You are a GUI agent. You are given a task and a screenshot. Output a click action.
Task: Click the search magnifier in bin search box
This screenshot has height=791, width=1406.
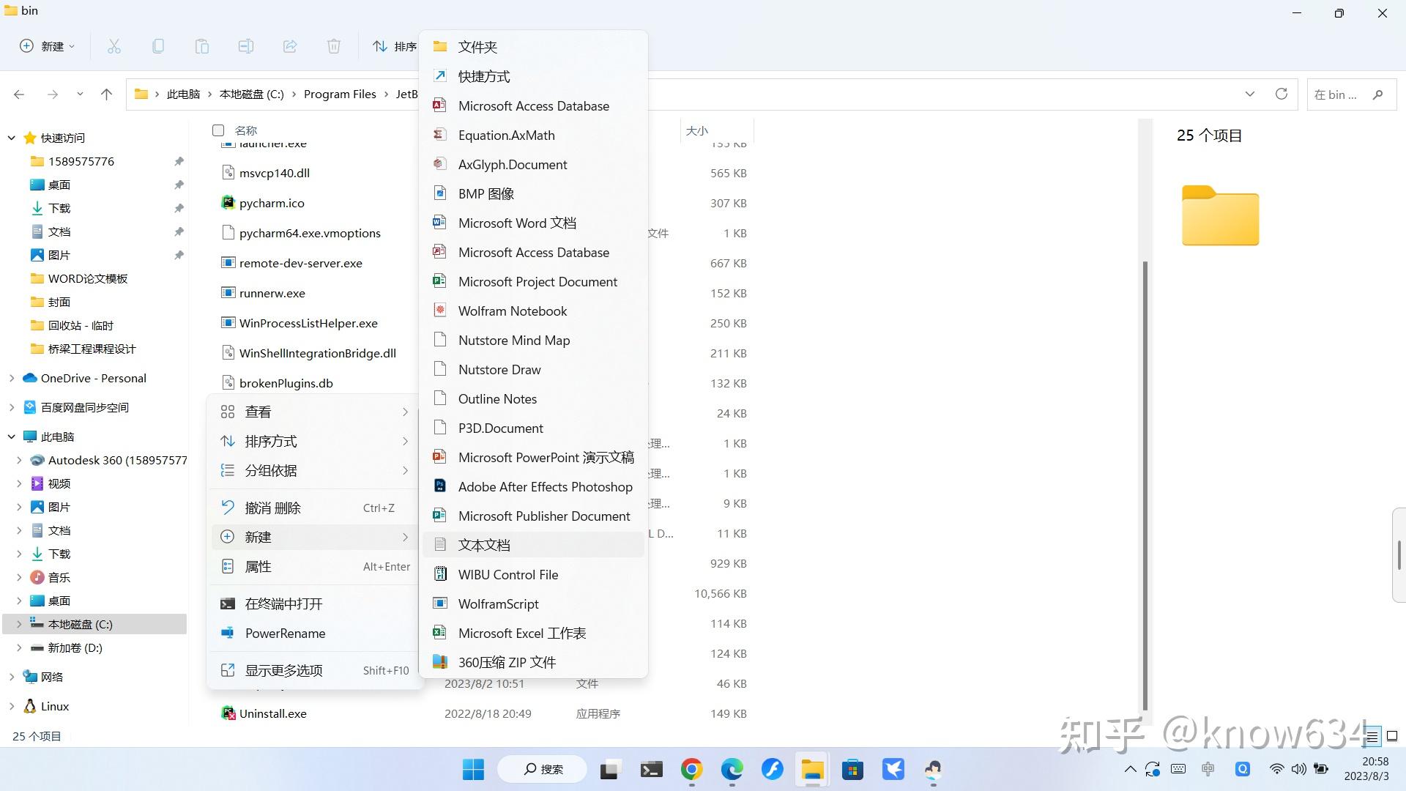click(x=1378, y=94)
